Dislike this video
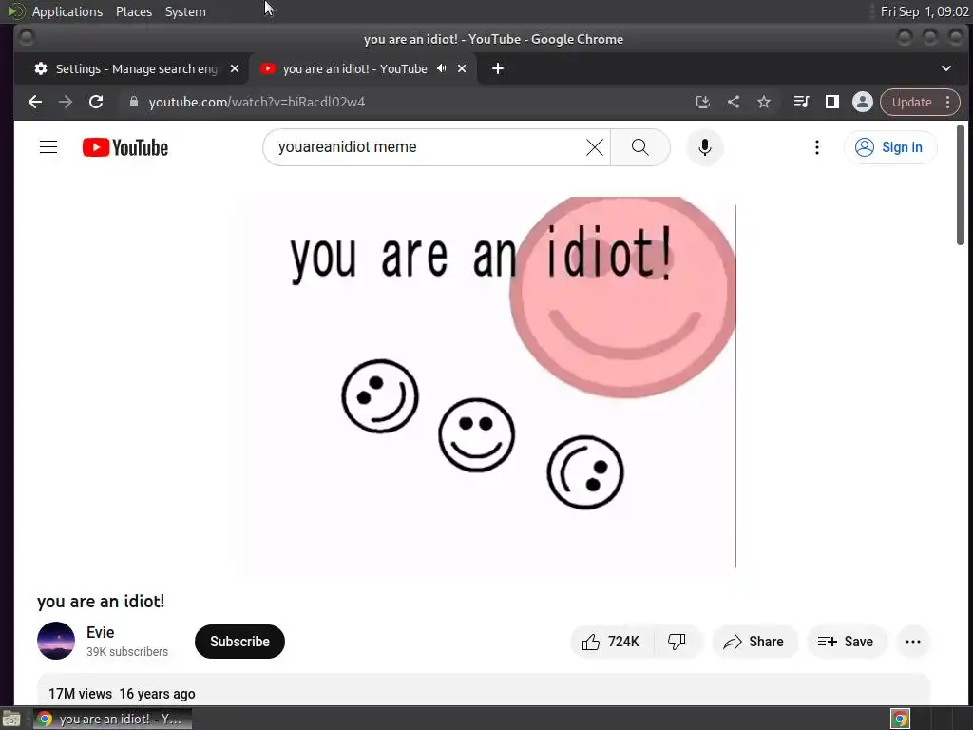This screenshot has width=973, height=730. 677,642
